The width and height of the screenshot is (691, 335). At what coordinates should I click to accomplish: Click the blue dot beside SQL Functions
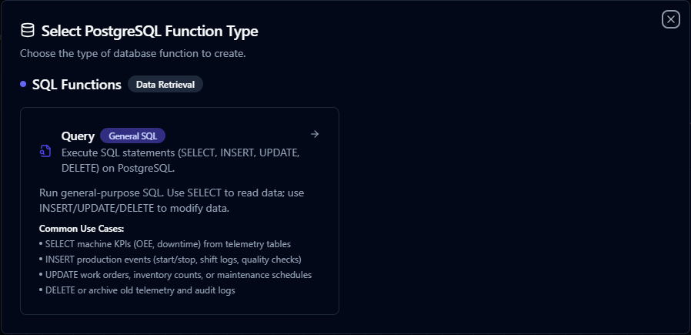point(23,84)
